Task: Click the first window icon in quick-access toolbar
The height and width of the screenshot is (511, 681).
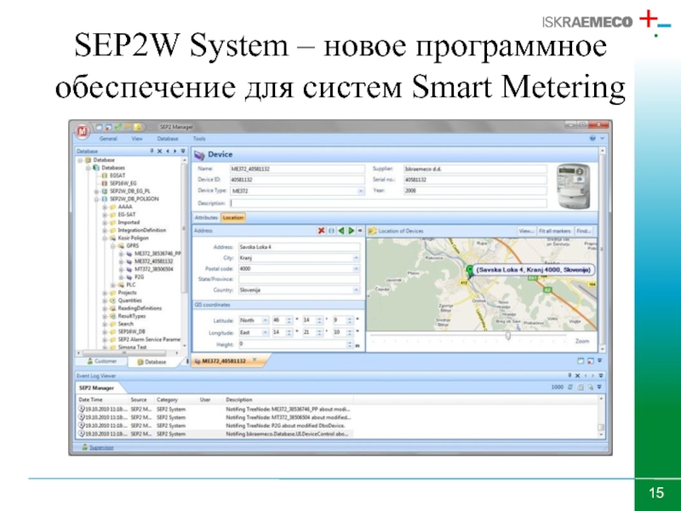Action: coord(99,127)
